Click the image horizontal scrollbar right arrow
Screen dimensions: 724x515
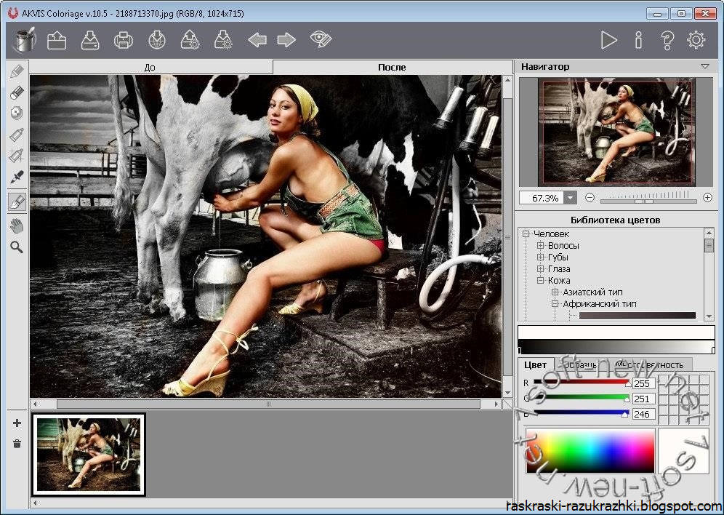(496, 404)
